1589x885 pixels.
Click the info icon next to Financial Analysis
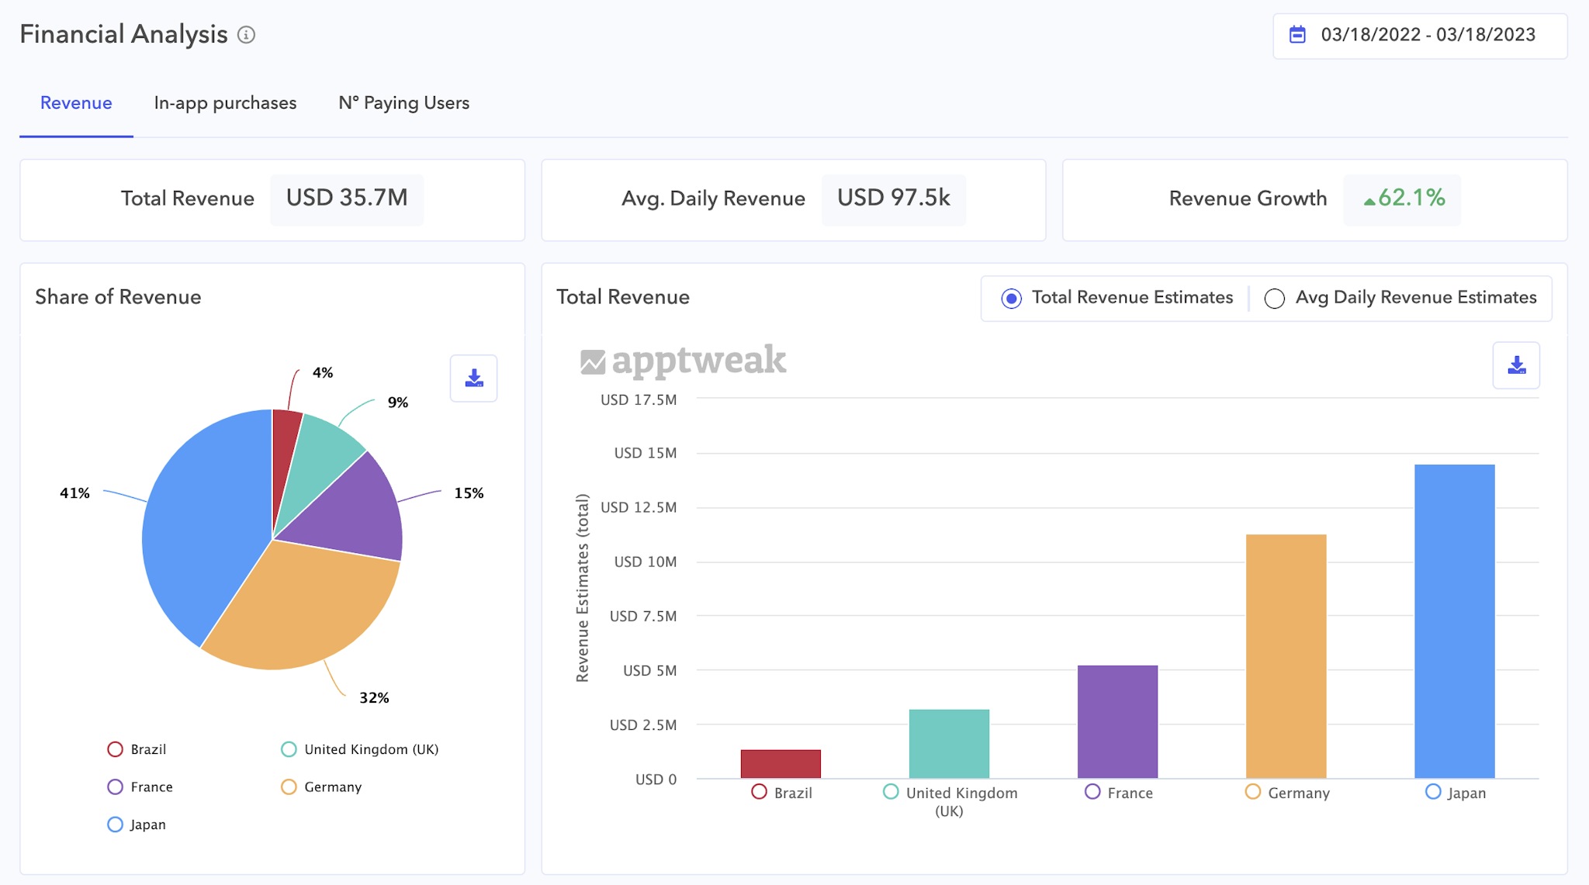247,34
